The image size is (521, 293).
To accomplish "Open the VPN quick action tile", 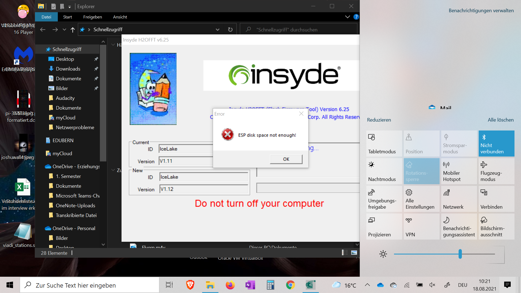I will pos(421,227).
